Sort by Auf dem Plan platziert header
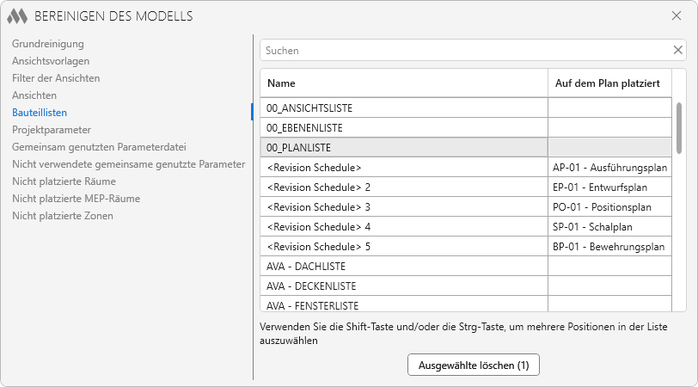This screenshot has width=698, height=387. coord(607,83)
